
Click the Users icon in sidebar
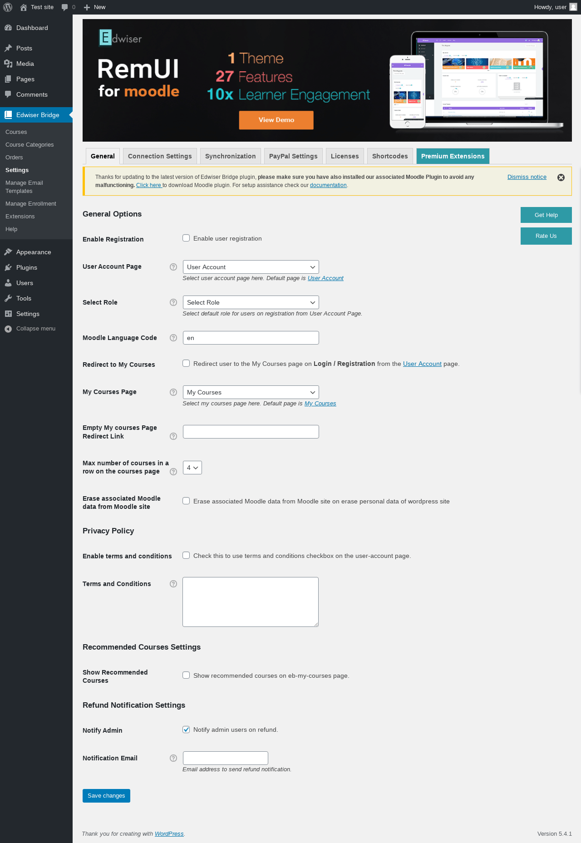pyautogui.click(x=8, y=283)
